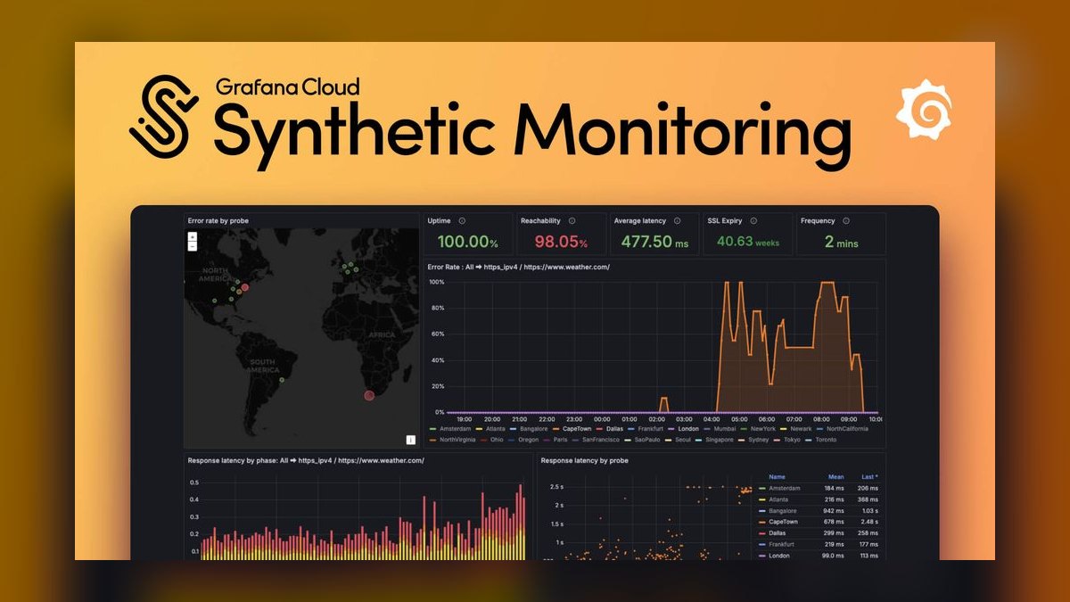Click the SSL Expiry info icon
1070x602 pixels.
point(753,220)
